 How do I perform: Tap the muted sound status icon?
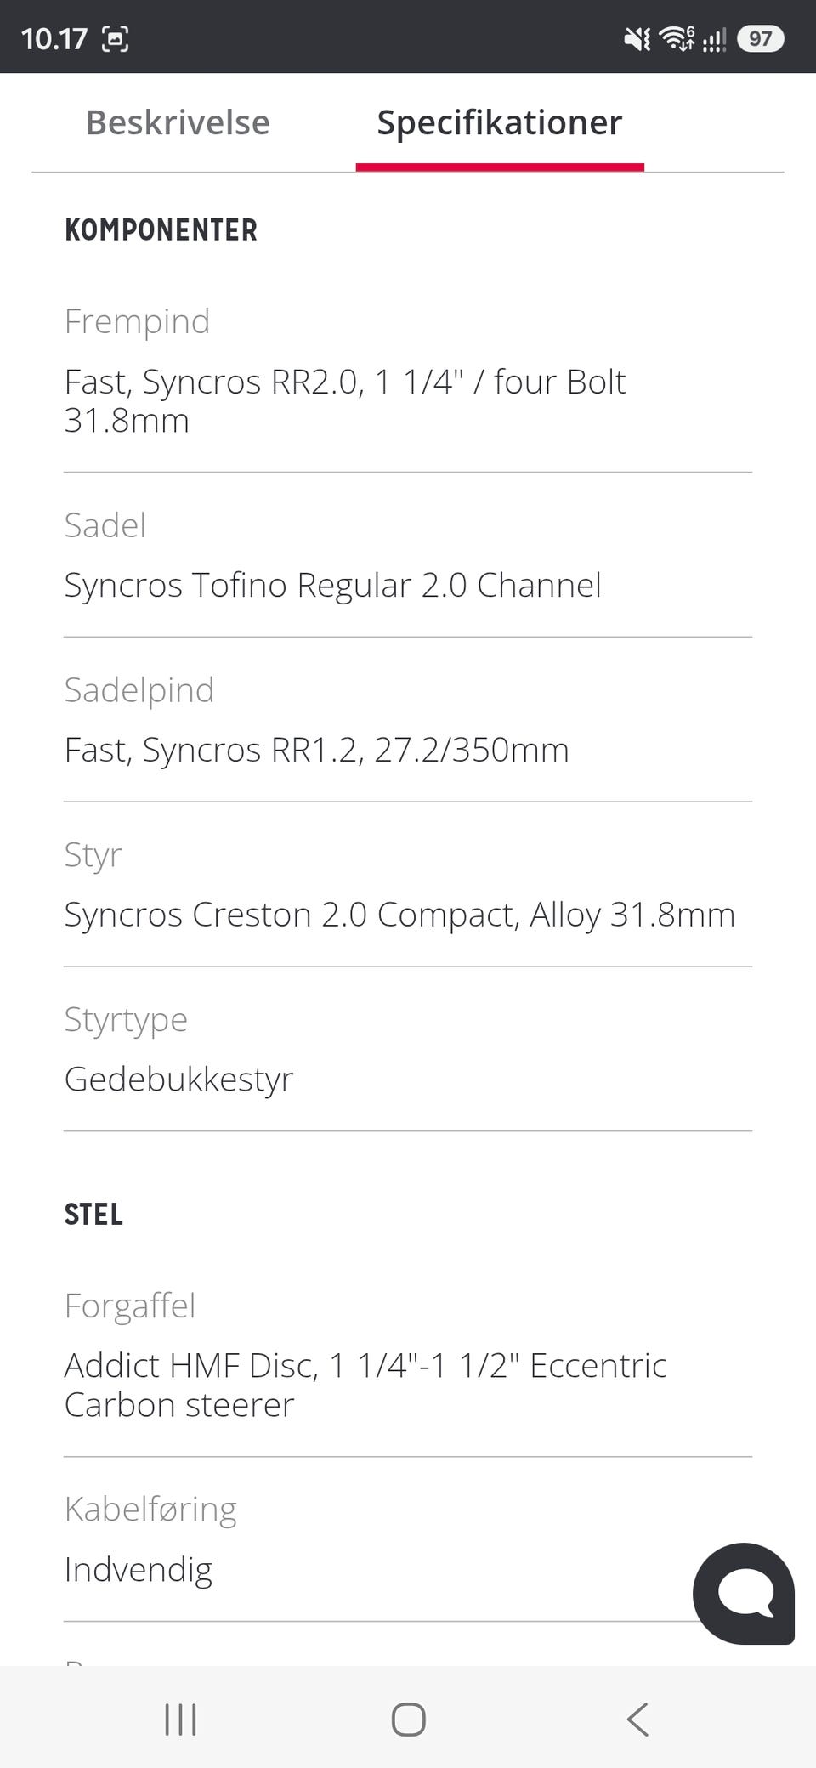pos(637,39)
